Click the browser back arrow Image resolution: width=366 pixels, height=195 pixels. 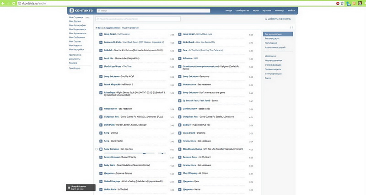(3, 3)
